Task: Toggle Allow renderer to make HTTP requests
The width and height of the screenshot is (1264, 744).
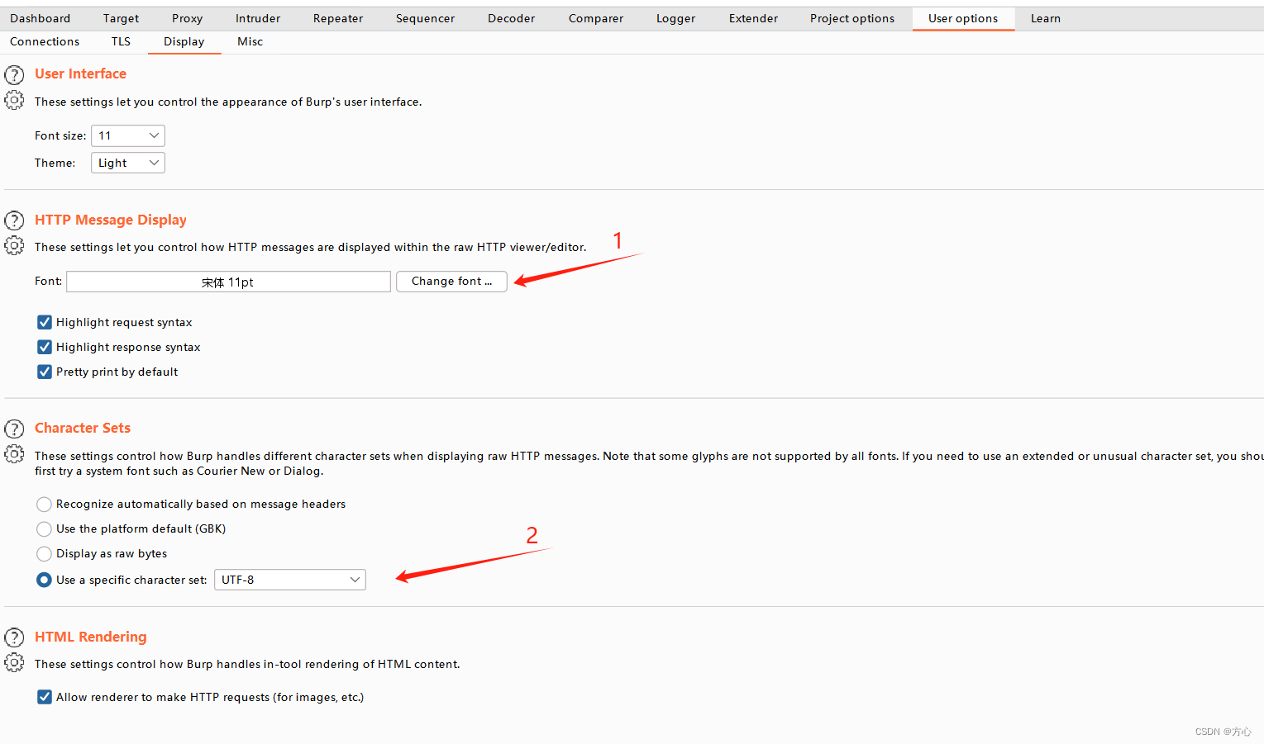Action: pos(45,697)
